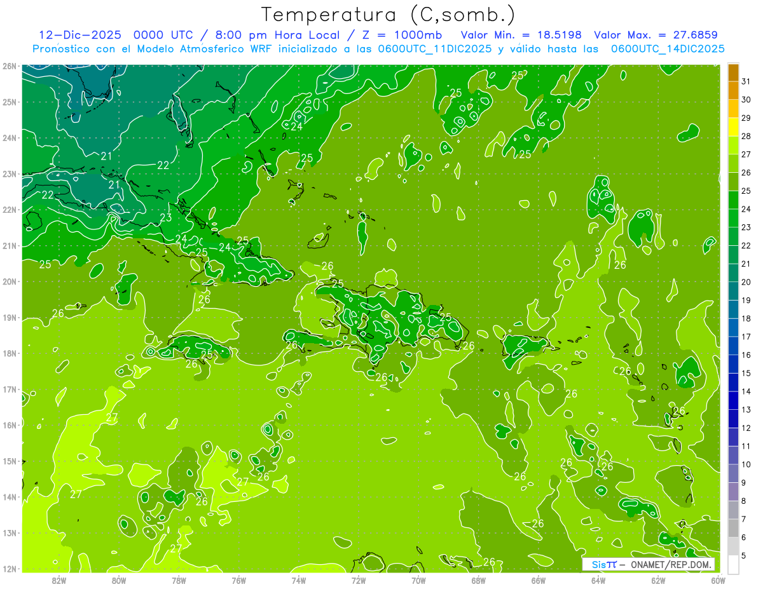Click the "74W" longitude axis label
Image resolution: width=763 pixels, height=589 pixels.
(x=299, y=579)
